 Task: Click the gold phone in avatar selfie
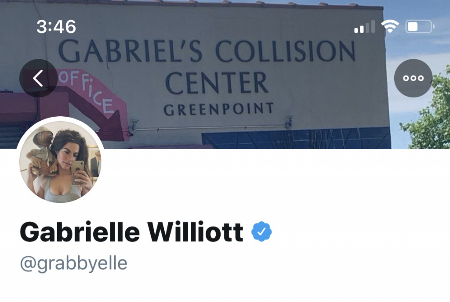coord(77,170)
